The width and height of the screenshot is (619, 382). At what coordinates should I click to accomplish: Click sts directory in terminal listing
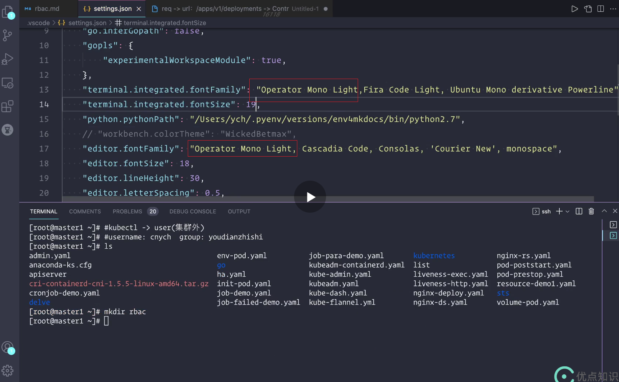(x=503, y=293)
